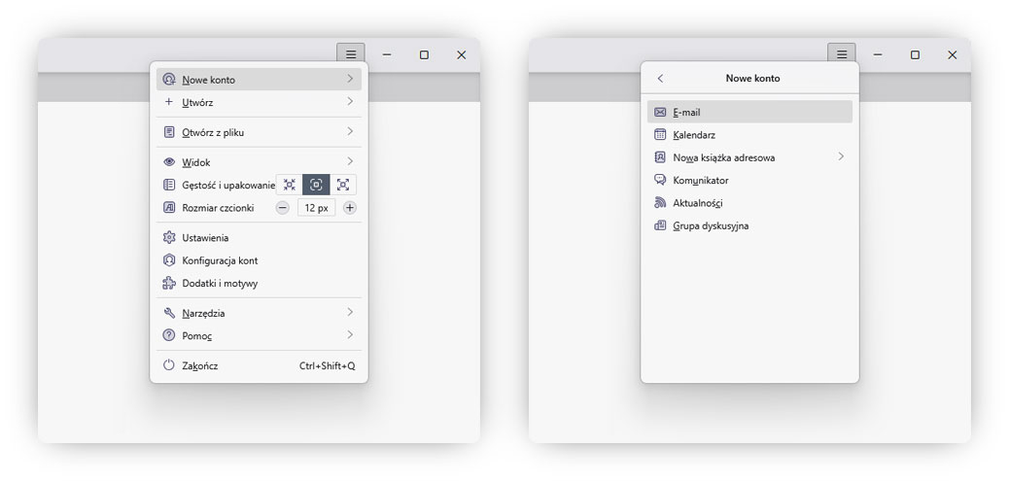The image size is (1009, 481).
Task: Expand the Utwórz submenu arrow
Action: [x=350, y=101]
